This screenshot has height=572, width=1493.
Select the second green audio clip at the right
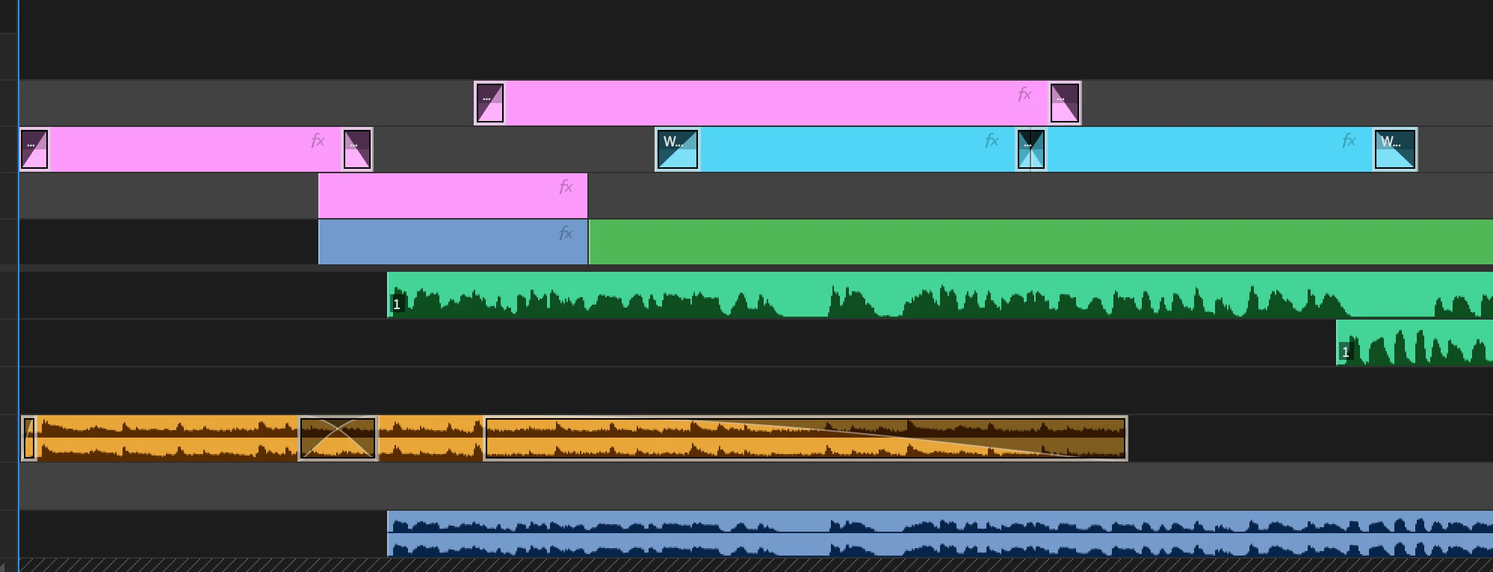click(1415, 343)
